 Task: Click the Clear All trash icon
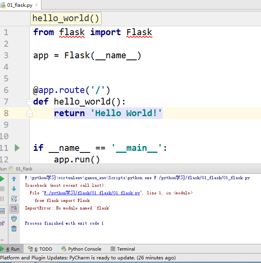14,229
